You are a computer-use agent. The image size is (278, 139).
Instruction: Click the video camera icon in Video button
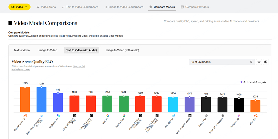[13, 7]
